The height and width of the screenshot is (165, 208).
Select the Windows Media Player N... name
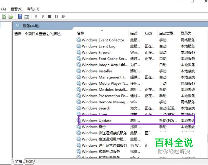coord(105,84)
